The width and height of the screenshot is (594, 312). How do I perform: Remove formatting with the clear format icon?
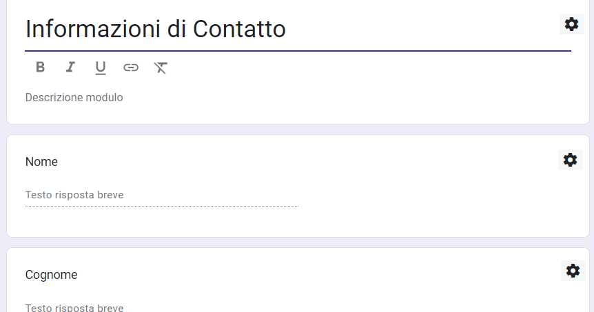(161, 67)
